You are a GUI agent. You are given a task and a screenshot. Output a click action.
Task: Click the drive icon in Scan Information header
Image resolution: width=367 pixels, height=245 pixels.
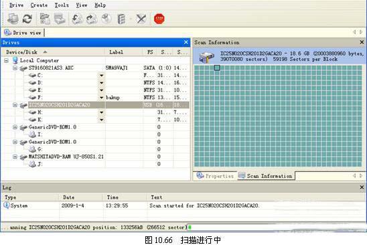point(206,57)
